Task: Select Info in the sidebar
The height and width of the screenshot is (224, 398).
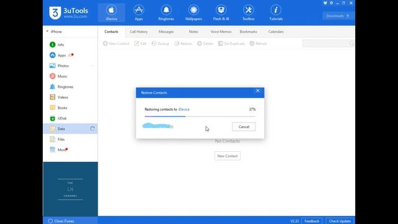Action: [x=70, y=45]
